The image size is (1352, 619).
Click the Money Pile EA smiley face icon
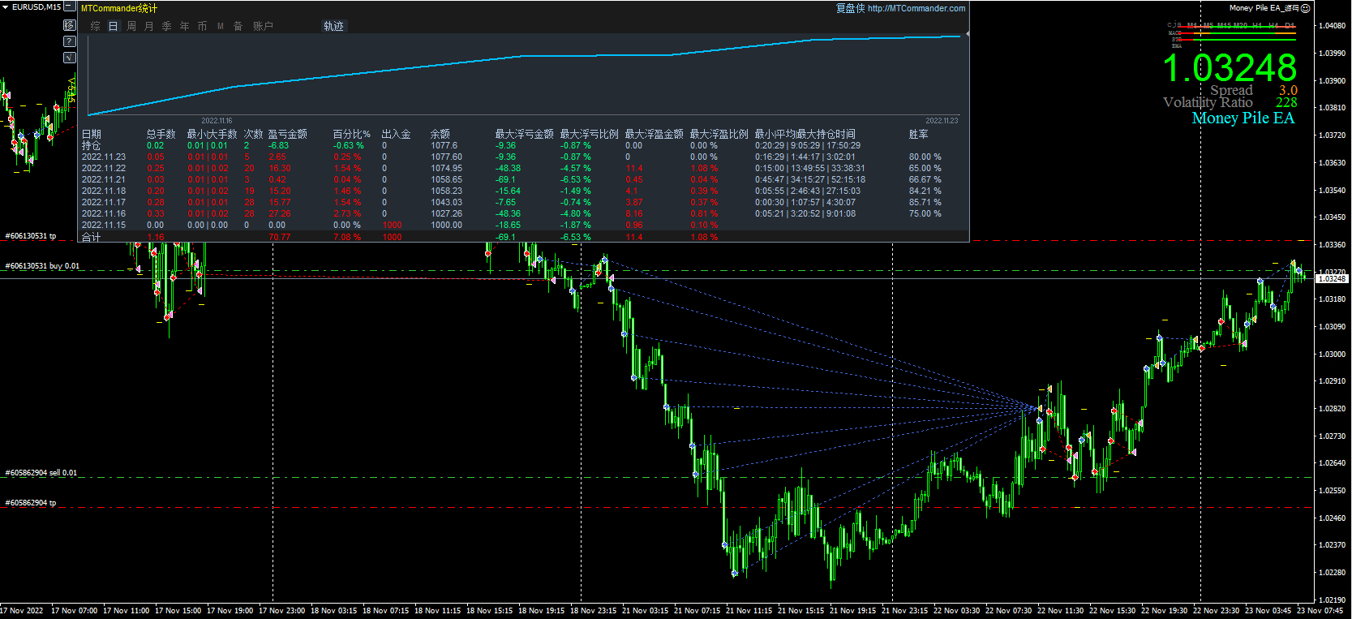click(1306, 8)
